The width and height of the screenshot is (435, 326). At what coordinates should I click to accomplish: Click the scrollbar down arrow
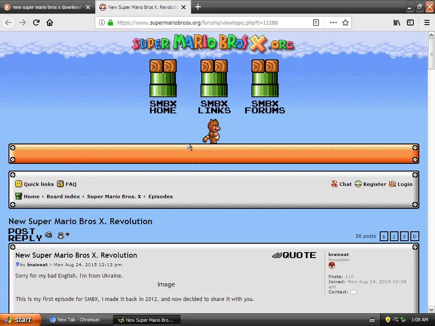coord(431,309)
